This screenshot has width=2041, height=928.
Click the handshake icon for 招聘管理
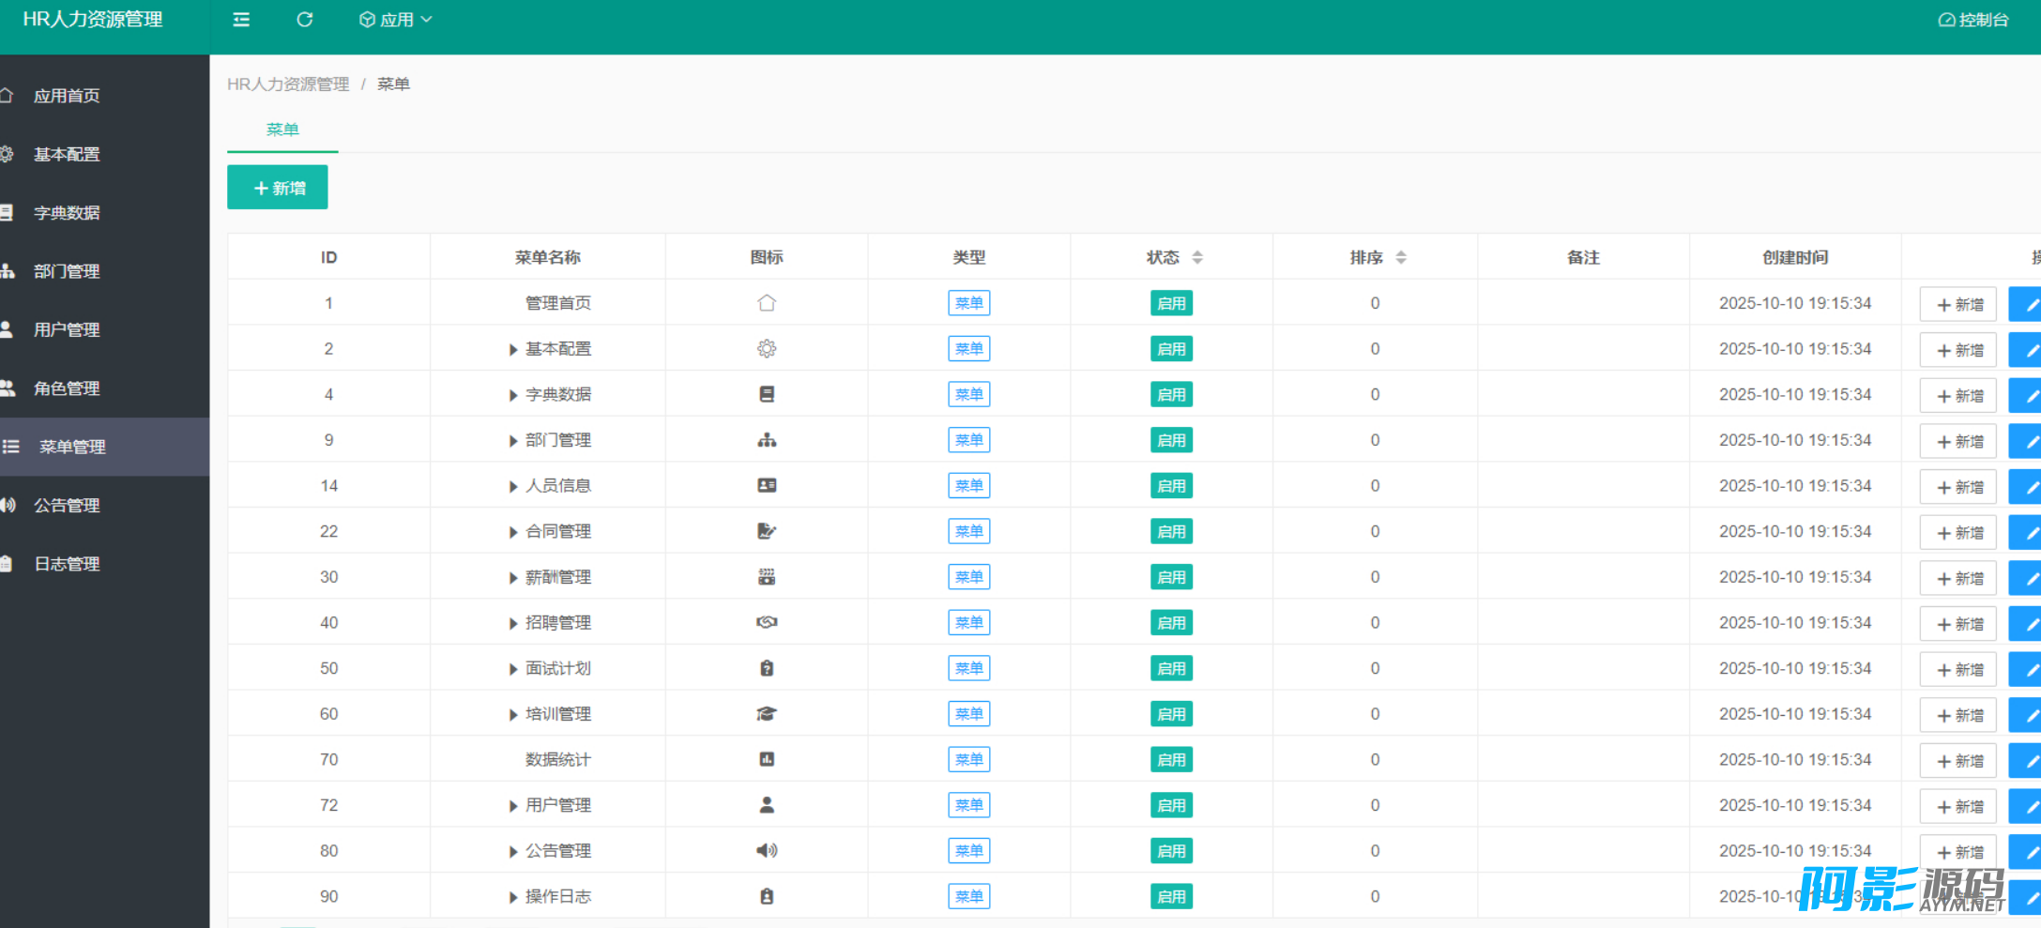click(767, 623)
